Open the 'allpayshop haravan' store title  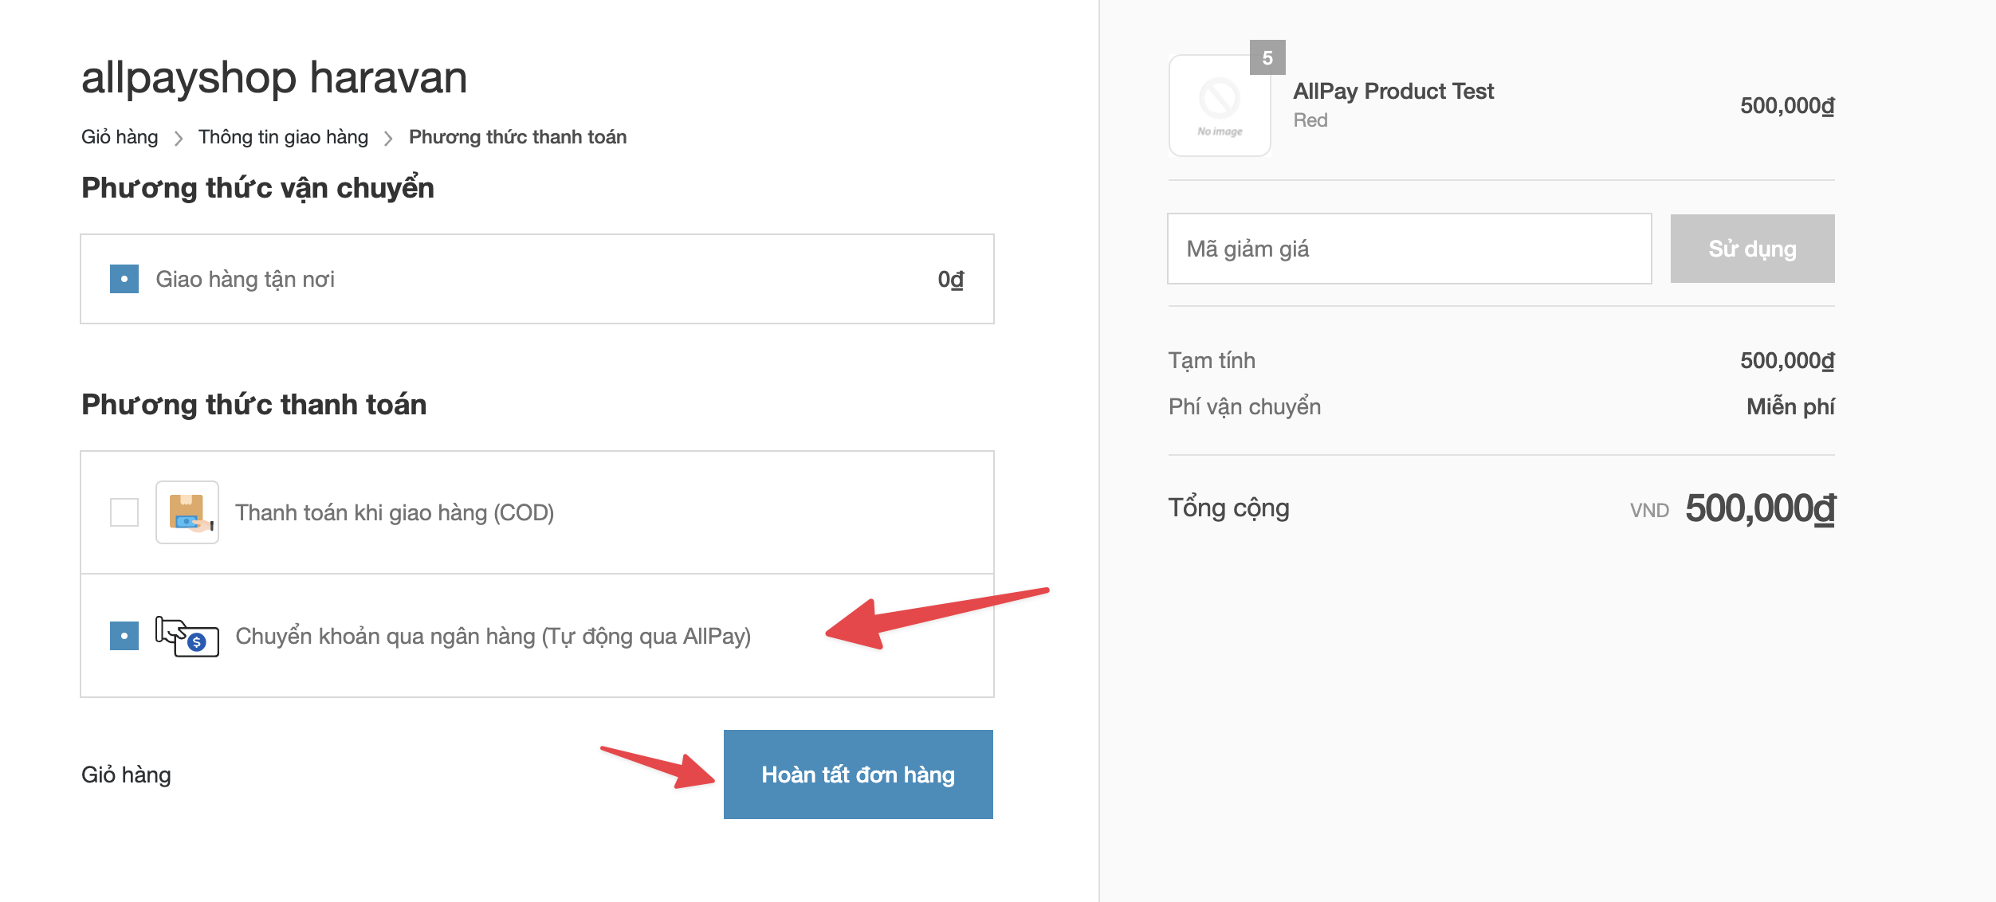click(x=274, y=77)
